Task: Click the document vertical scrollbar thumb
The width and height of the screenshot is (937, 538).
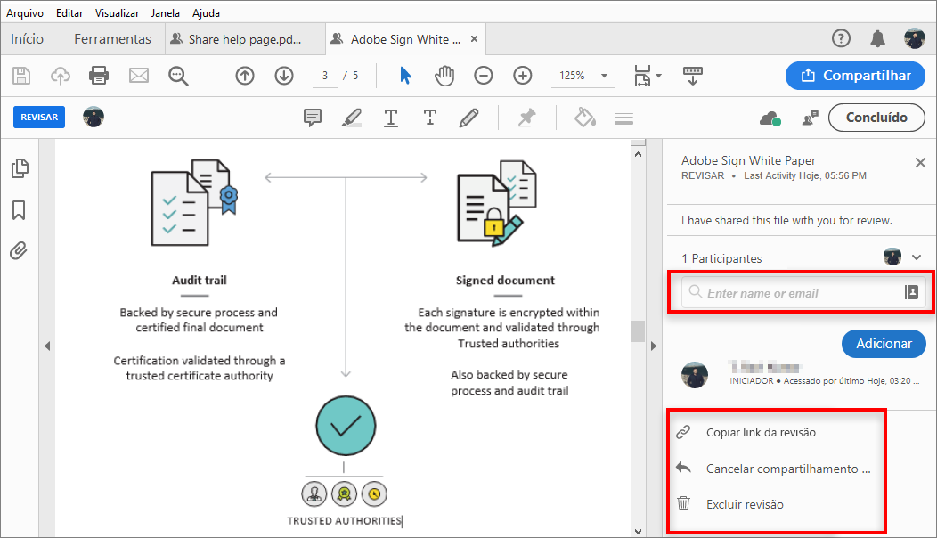Action: pos(639,331)
